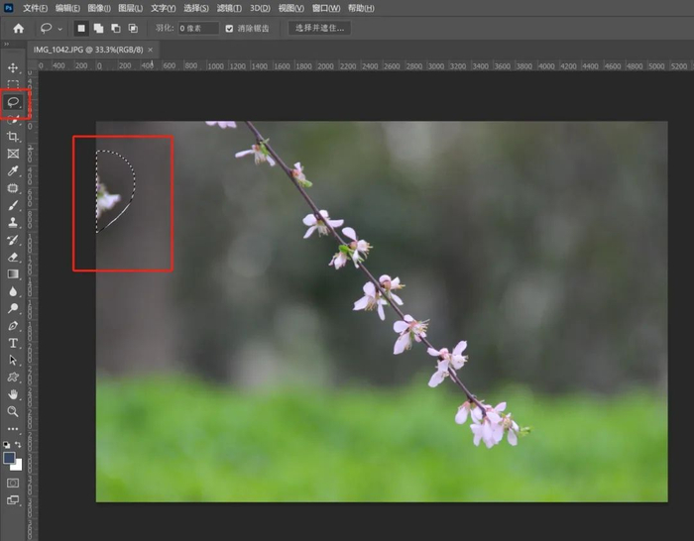Image resolution: width=694 pixels, height=541 pixels.
Task: Choose the Crop tool
Action: point(13,137)
